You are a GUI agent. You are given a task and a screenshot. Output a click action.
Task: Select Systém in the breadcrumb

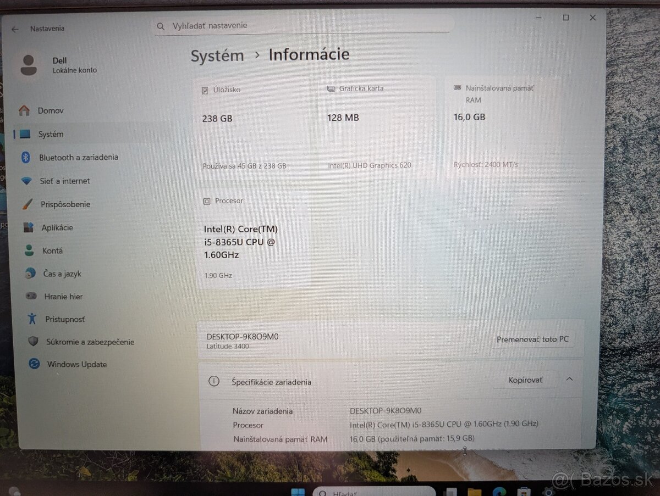pyautogui.click(x=217, y=55)
